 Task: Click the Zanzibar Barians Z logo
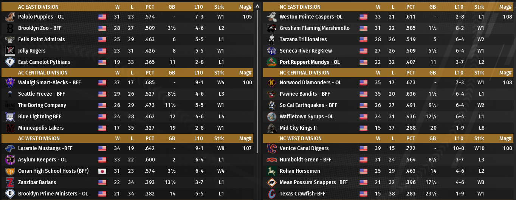coord(10,183)
